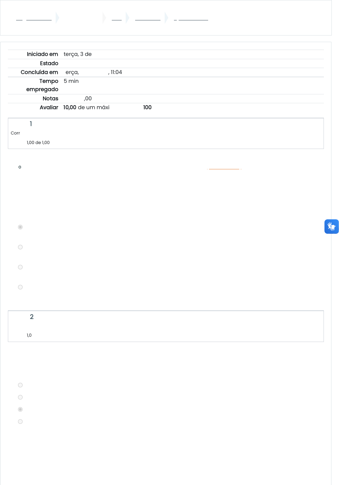Select the fourth answer option of question 1
The image size is (339, 485).
click(x=20, y=287)
